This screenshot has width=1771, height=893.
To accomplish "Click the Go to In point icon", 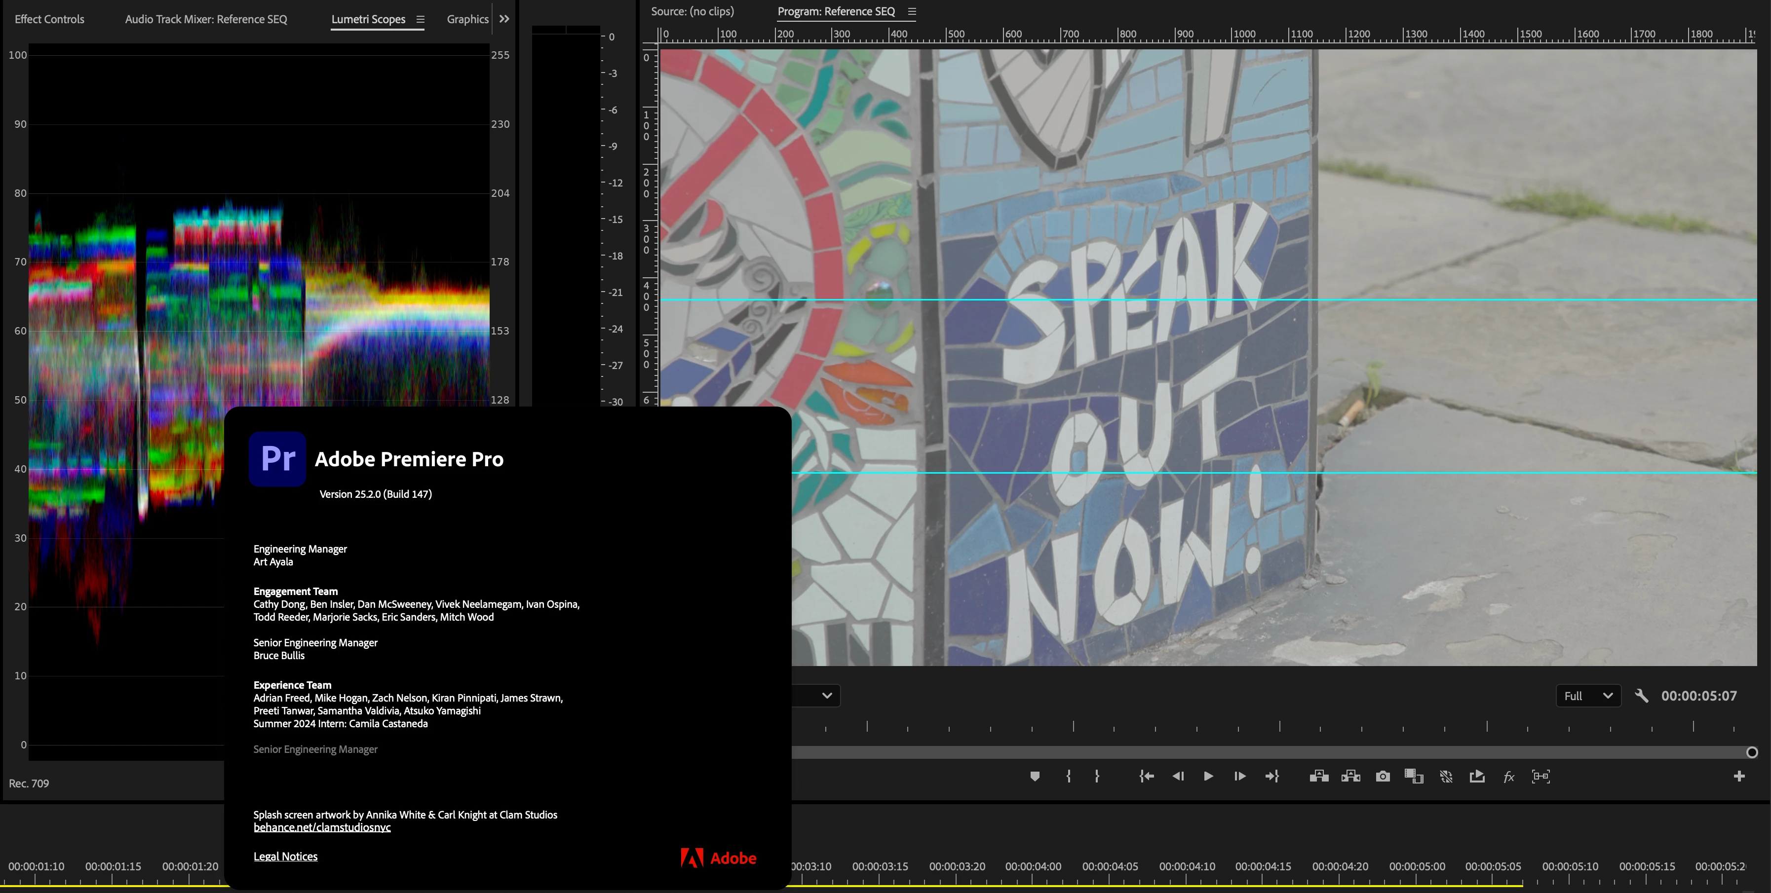I will 1146,776.
